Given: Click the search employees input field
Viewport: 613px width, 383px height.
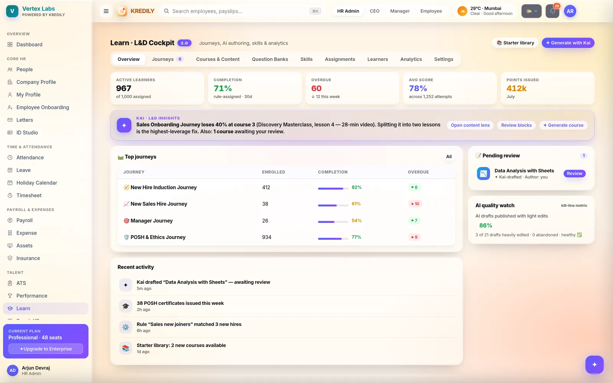Looking at the screenshot, I should (242, 11).
